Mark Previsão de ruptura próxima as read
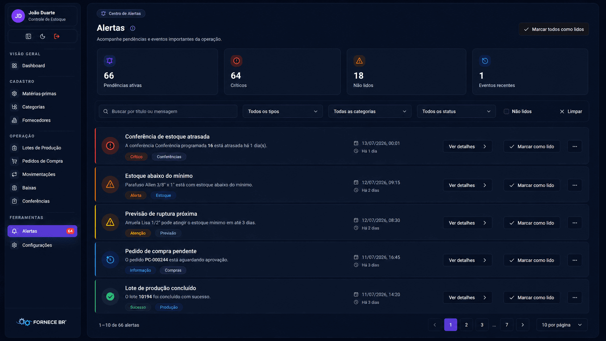 click(532, 223)
